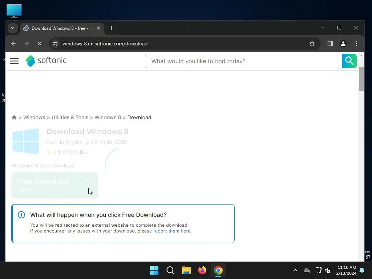Image resolution: width=372 pixels, height=279 pixels.
Task: Click the browser forward arrow
Action: click(x=26, y=44)
